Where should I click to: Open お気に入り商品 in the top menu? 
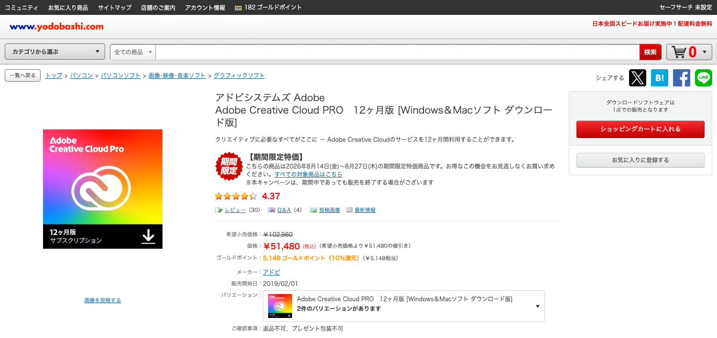tap(68, 8)
